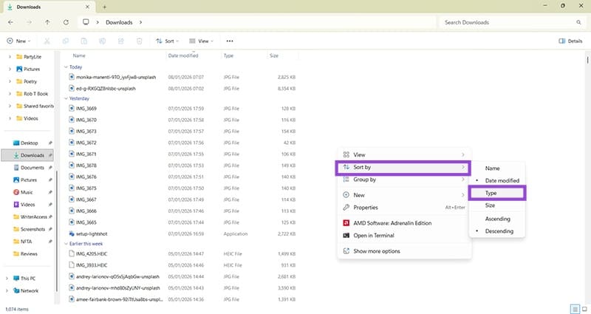The image size is (591, 314).
Task: Open Sort by submenu in context menu
Action: coord(403,168)
